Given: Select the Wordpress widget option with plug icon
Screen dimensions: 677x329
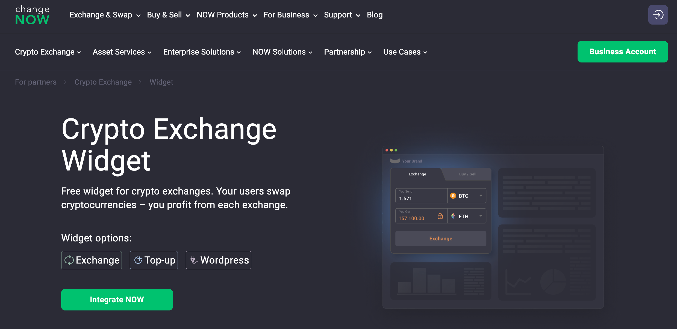Looking at the screenshot, I should [x=218, y=260].
